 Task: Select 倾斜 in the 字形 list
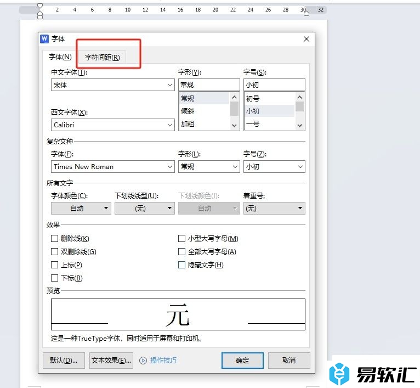pyautogui.click(x=204, y=111)
